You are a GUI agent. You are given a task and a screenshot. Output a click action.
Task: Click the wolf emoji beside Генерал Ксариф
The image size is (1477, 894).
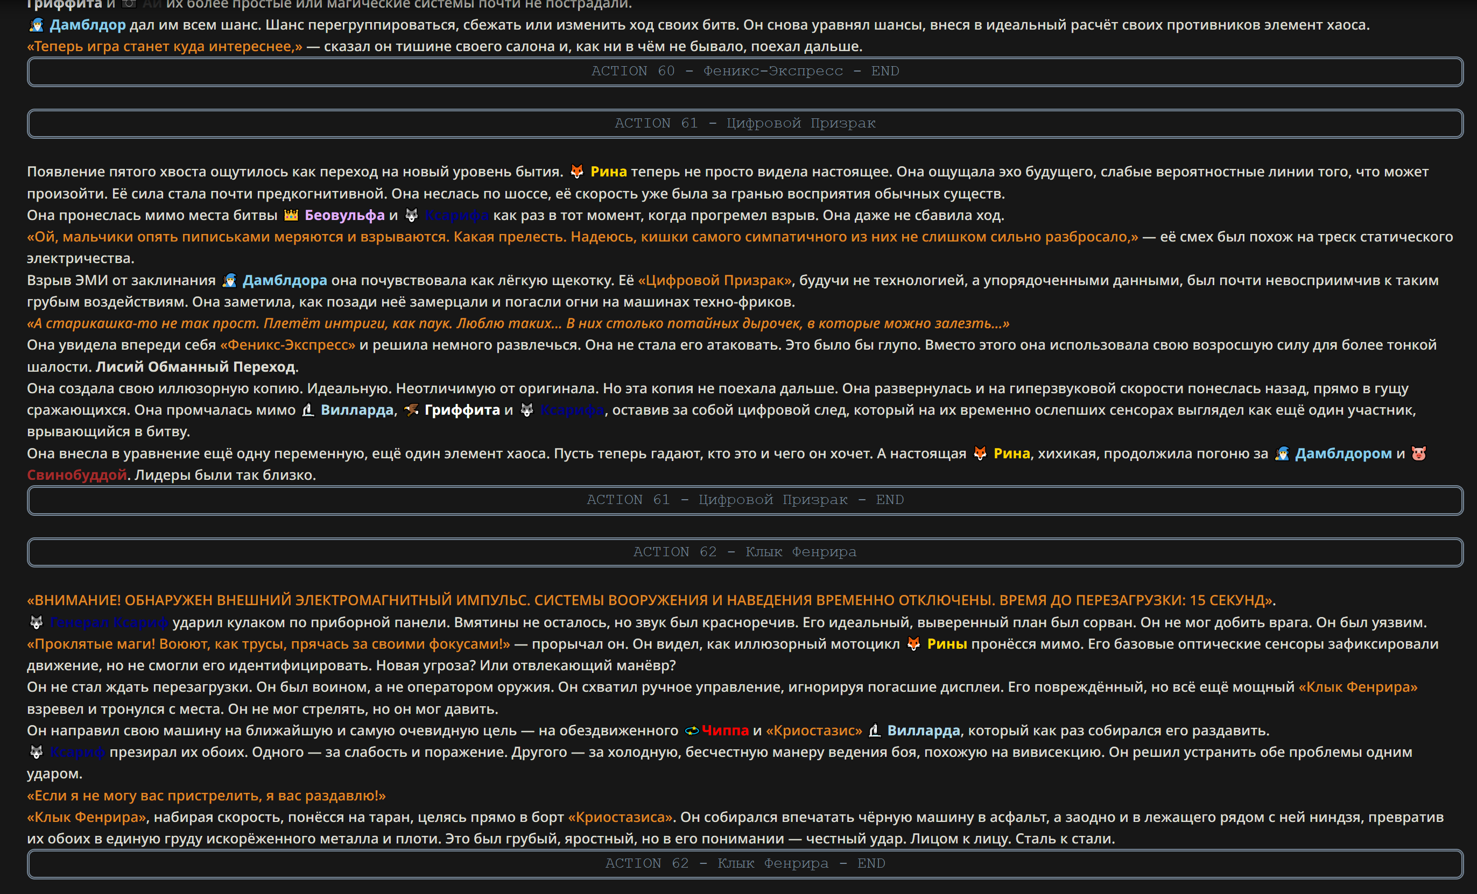[x=37, y=622]
